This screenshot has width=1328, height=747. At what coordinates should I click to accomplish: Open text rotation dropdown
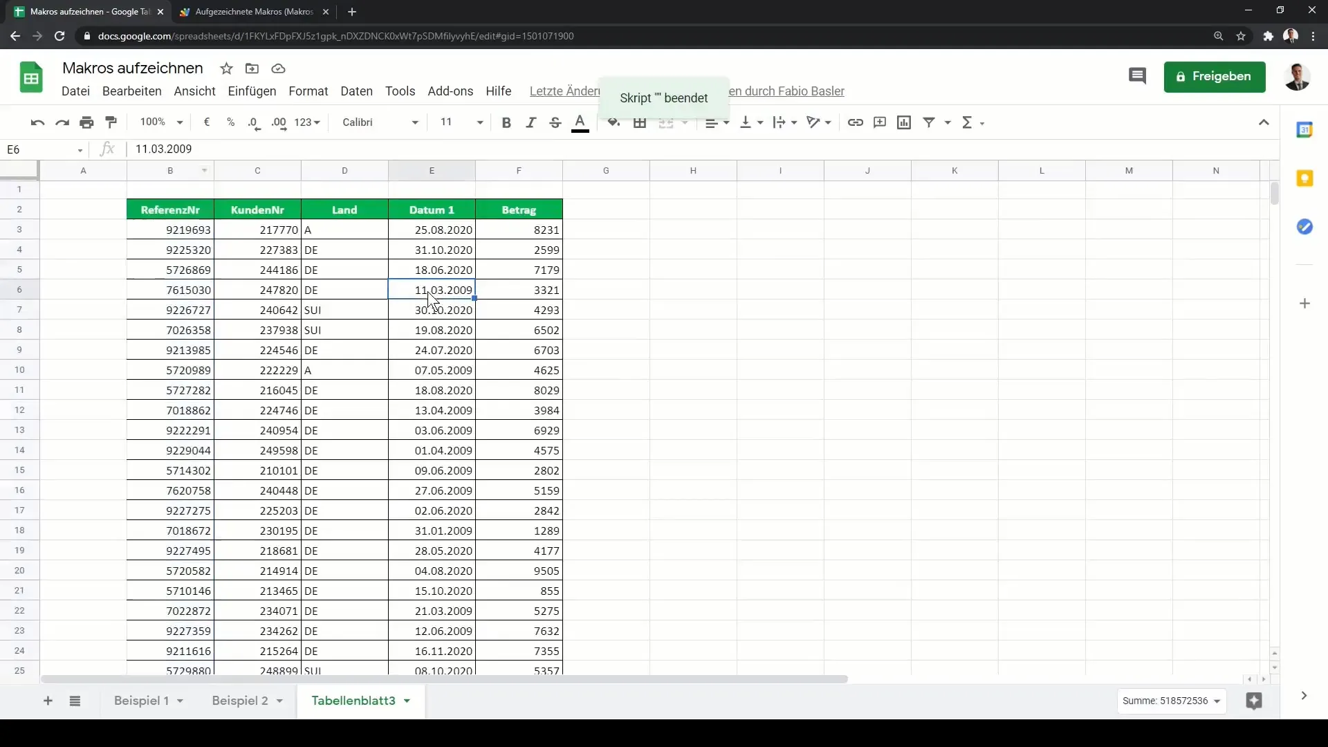(819, 122)
